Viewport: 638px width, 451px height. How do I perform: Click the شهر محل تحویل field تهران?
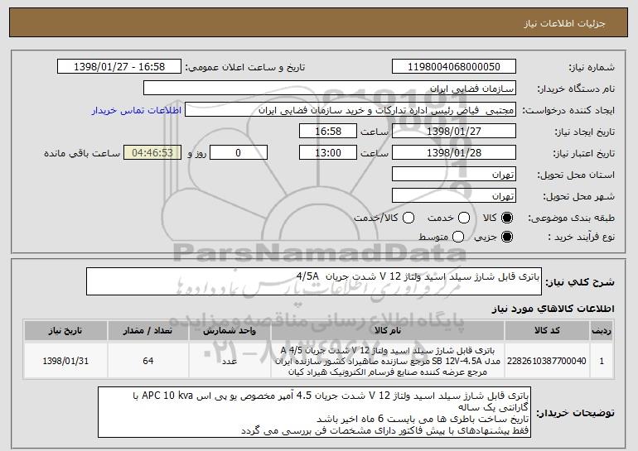(x=454, y=196)
